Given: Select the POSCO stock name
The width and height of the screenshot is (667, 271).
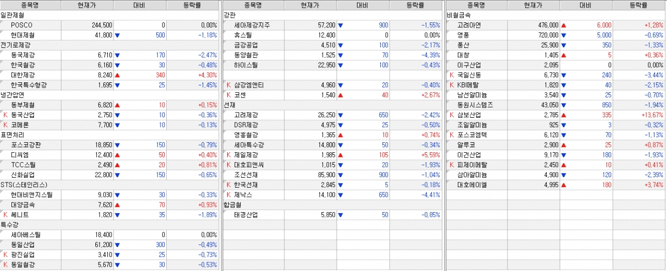Looking at the screenshot, I should pyautogui.click(x=21, y=25).
